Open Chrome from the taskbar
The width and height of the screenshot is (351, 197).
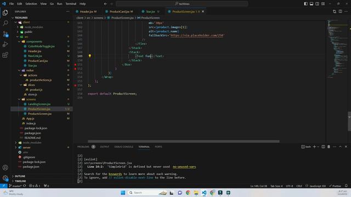(188, 193)
